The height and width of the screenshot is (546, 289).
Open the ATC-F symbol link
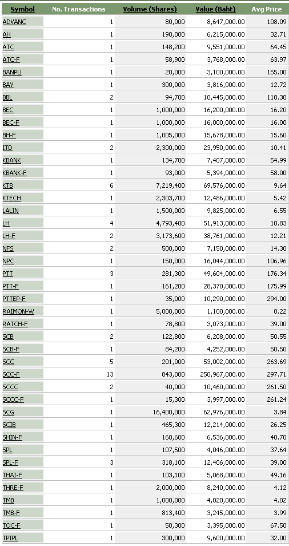(11, 60)
